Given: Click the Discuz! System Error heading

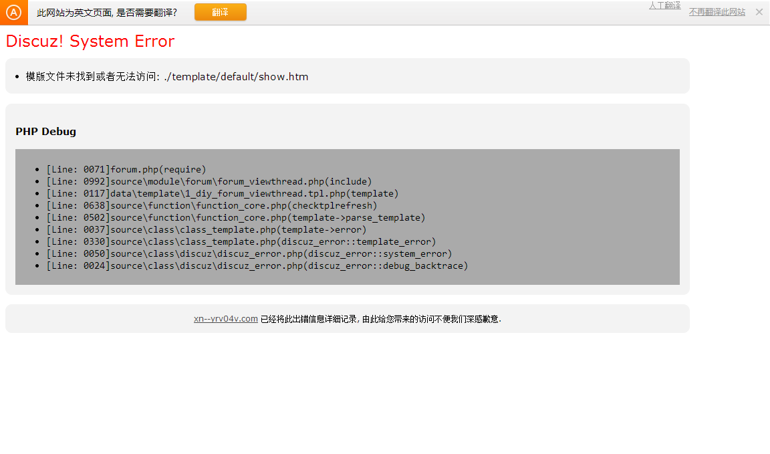Looking at the screenshot, I should point(90,41).
